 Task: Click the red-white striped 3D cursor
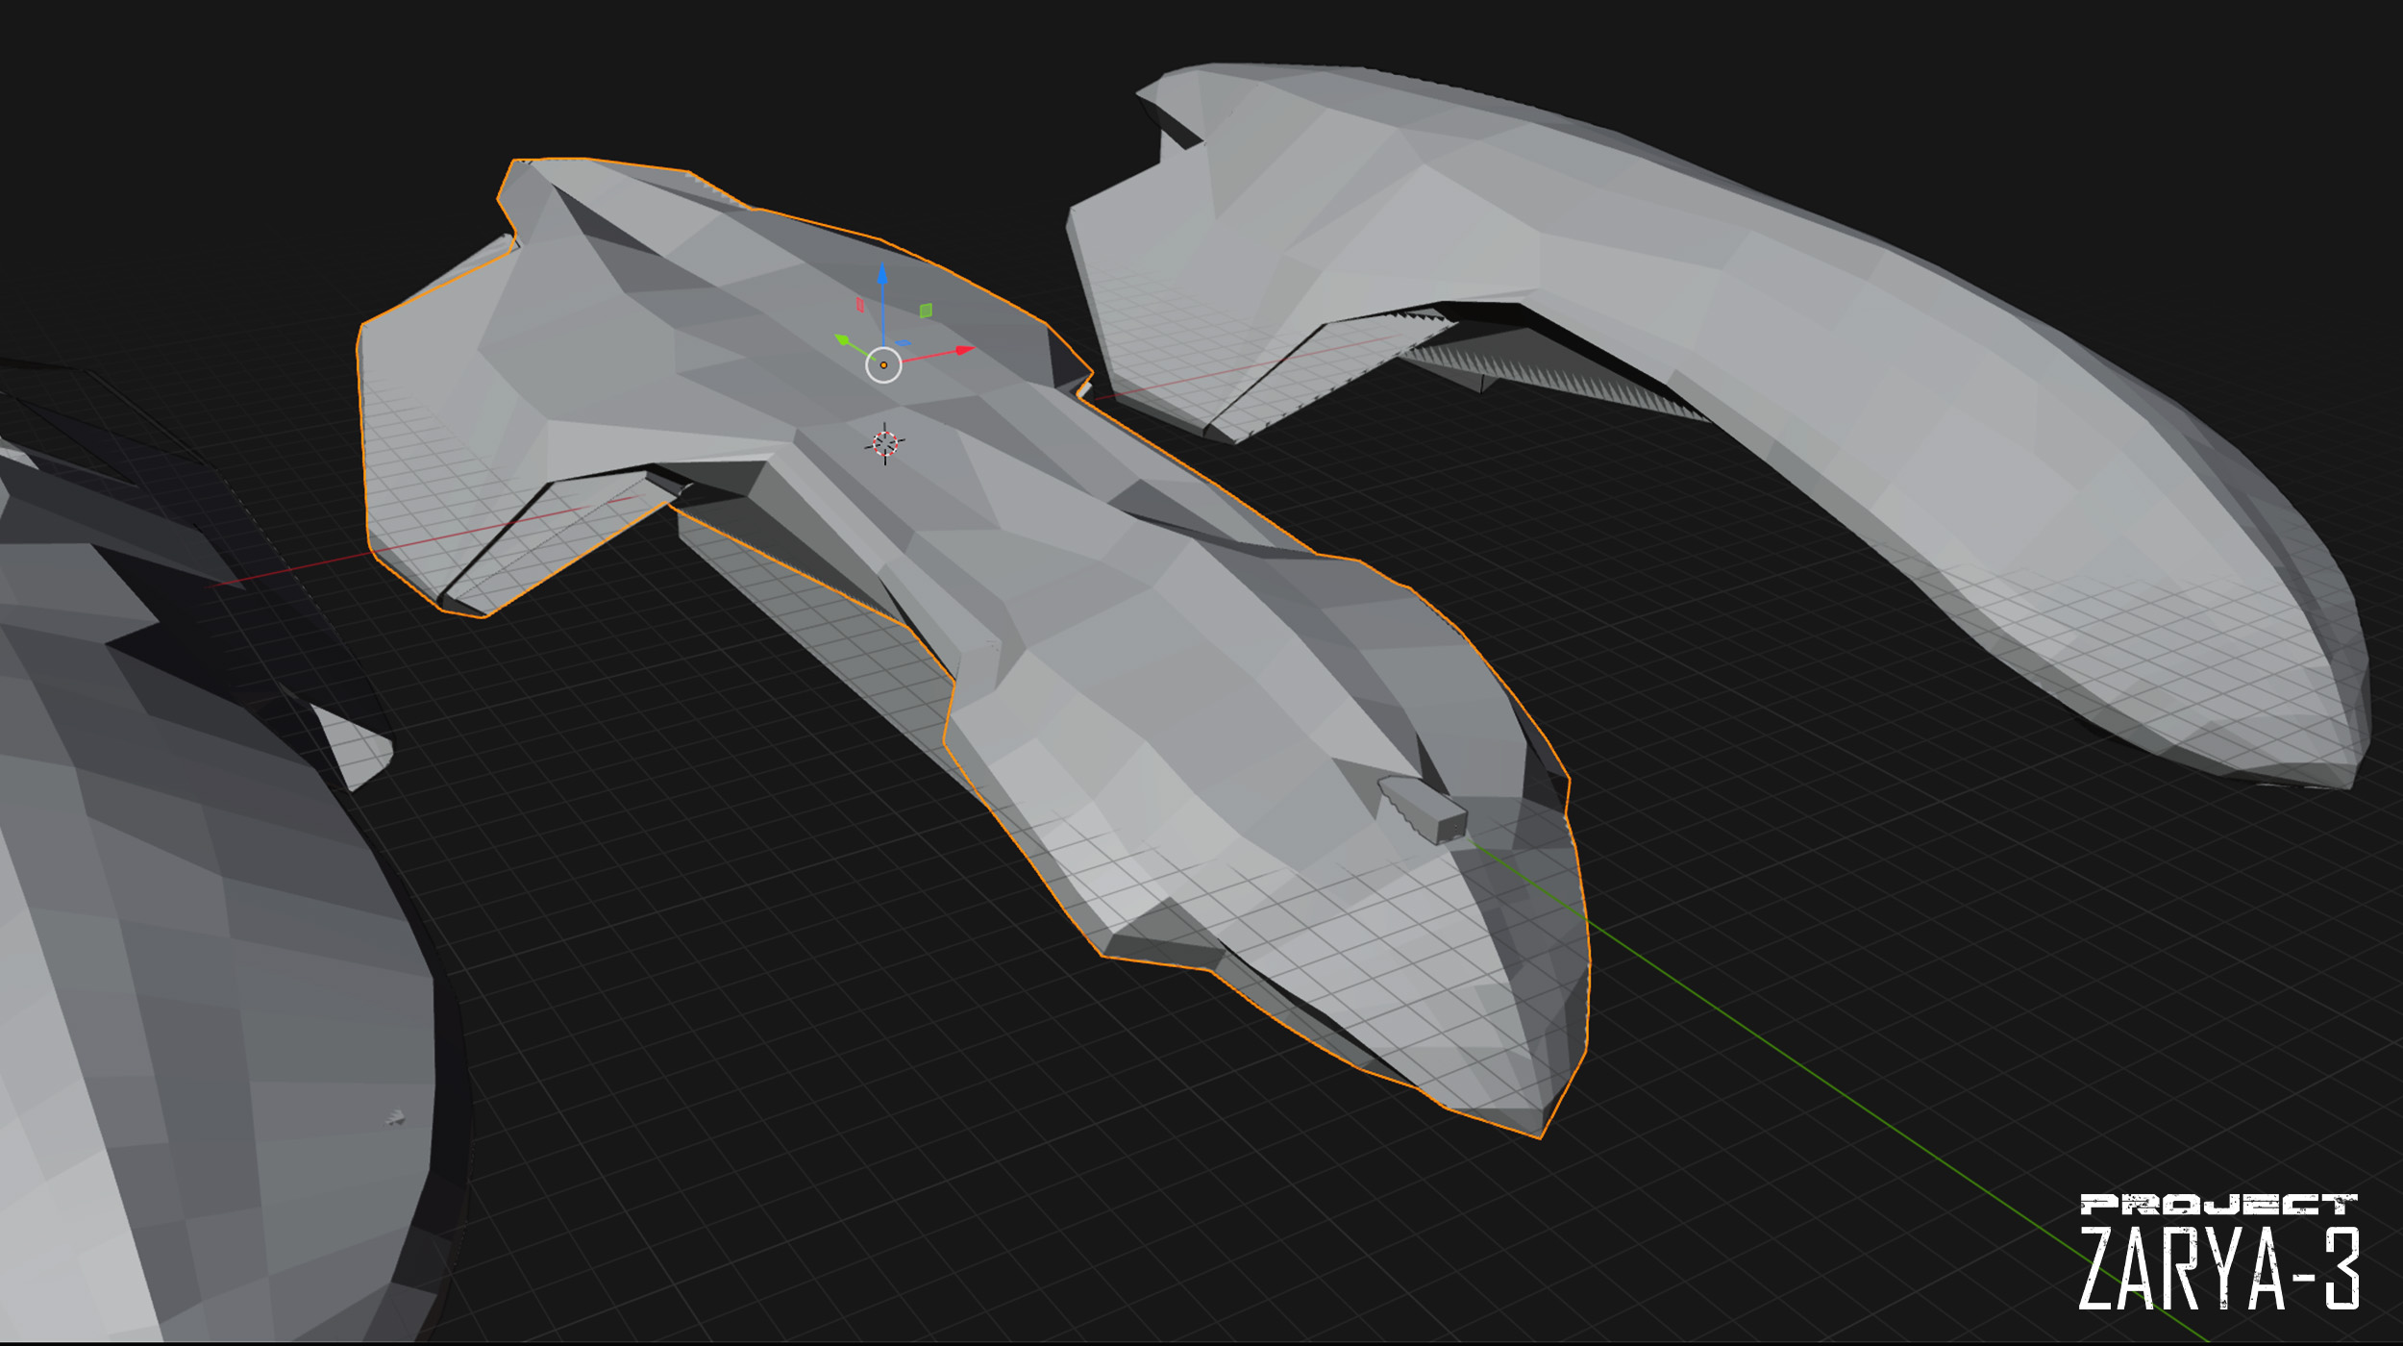point(884,443)
